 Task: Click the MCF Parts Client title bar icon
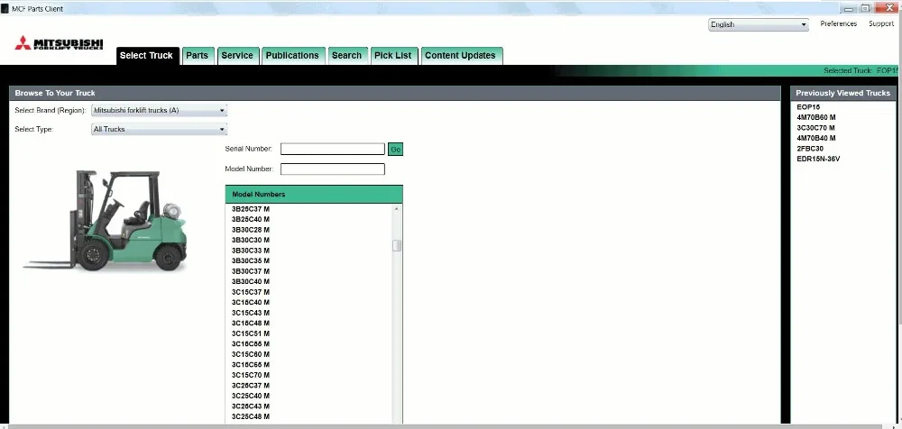pyautogui.click(x=5, y=9)
